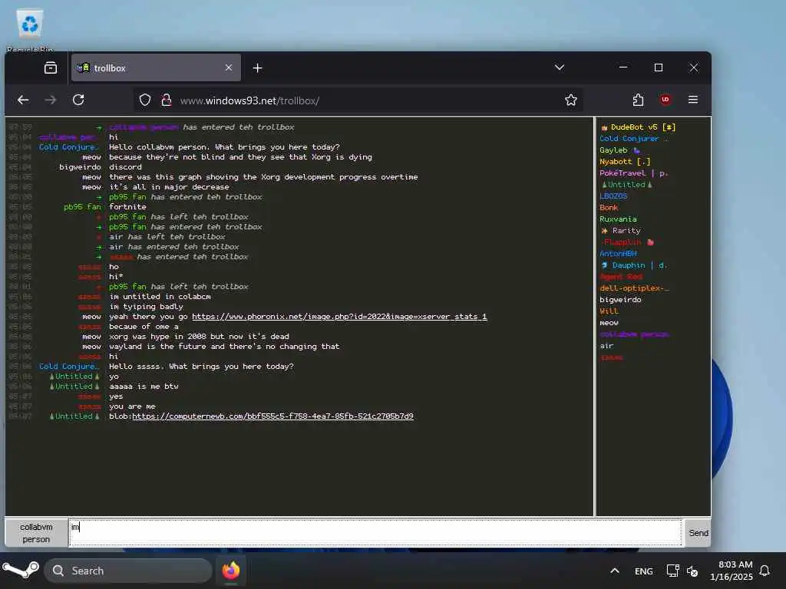Open Firefox View tab overview icon
The height and width of the screenshot is (589, 786).
click(x=51, y=67)
